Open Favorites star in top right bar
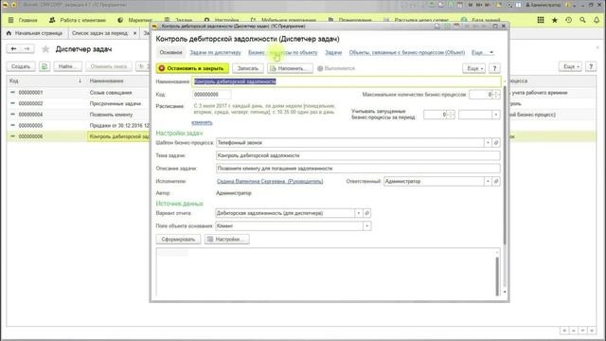The image size is (606, 341). pos(555,20)
